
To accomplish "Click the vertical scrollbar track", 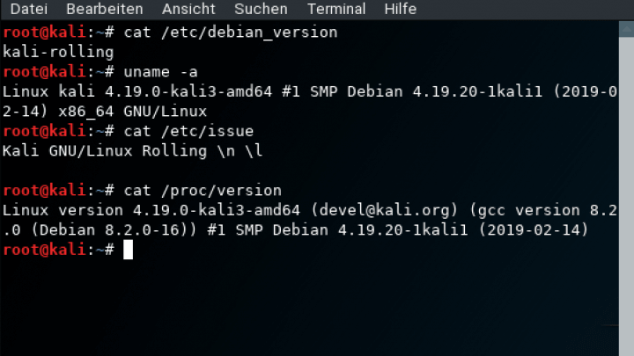I will coord(626,193).
